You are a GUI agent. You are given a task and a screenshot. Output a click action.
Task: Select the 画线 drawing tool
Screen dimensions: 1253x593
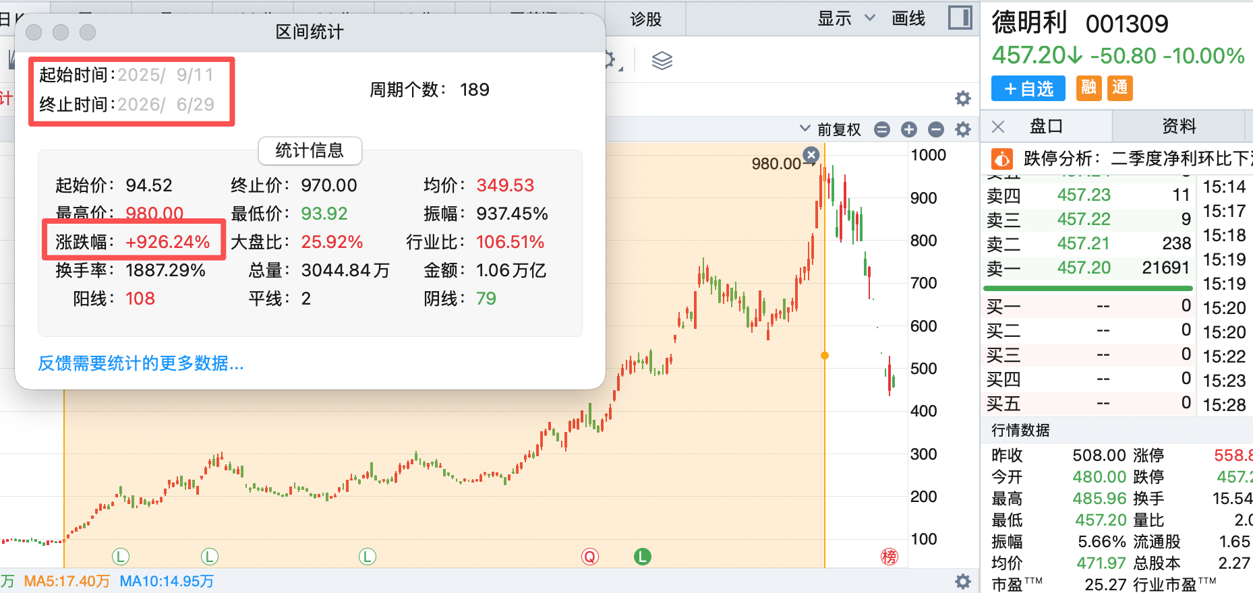(908, 19)
